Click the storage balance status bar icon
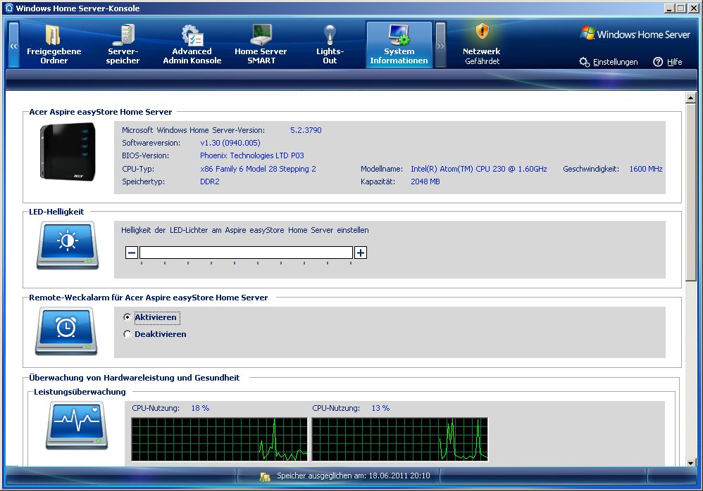The image size is (703, 491). click(x=265, y=477)
